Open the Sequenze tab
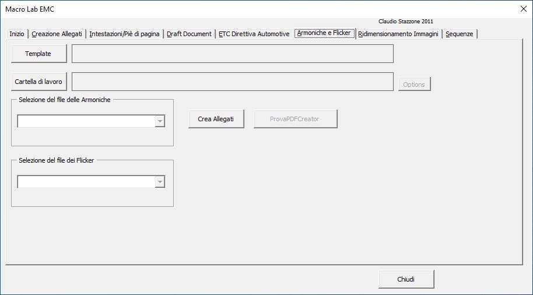Screen dimensions: 533x295 460,34
